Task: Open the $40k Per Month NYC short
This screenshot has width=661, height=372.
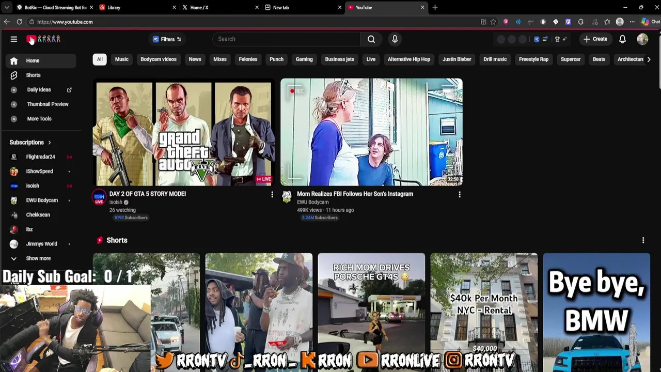Action: [x=484, y=313]
